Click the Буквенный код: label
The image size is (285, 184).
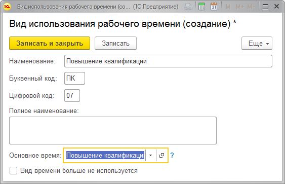[33, 79]
